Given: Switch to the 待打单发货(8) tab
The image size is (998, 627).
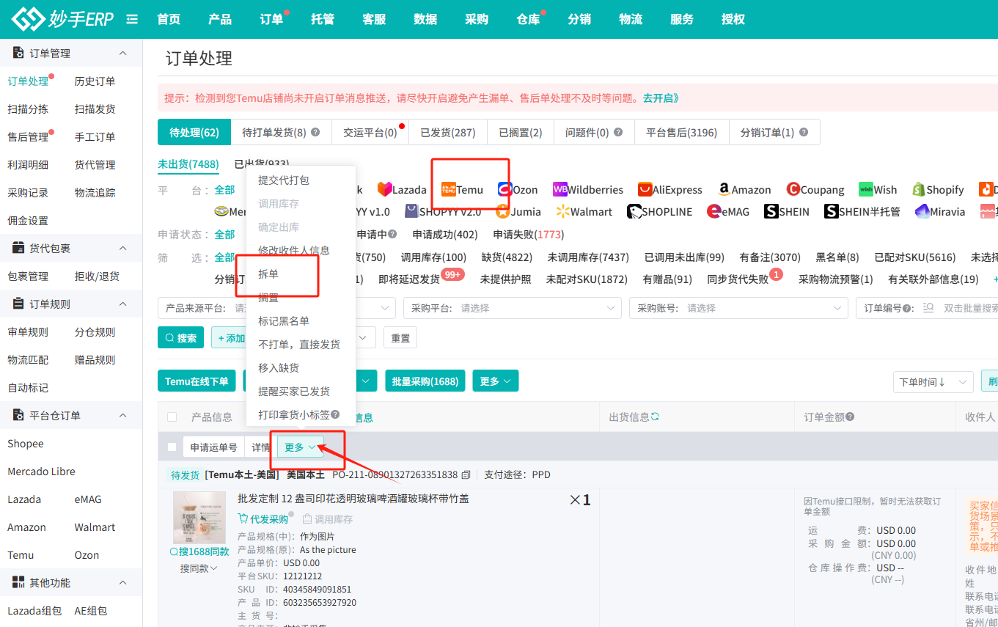Looking at the screenshot, I should pyautogui.click(x=281, y=132).
